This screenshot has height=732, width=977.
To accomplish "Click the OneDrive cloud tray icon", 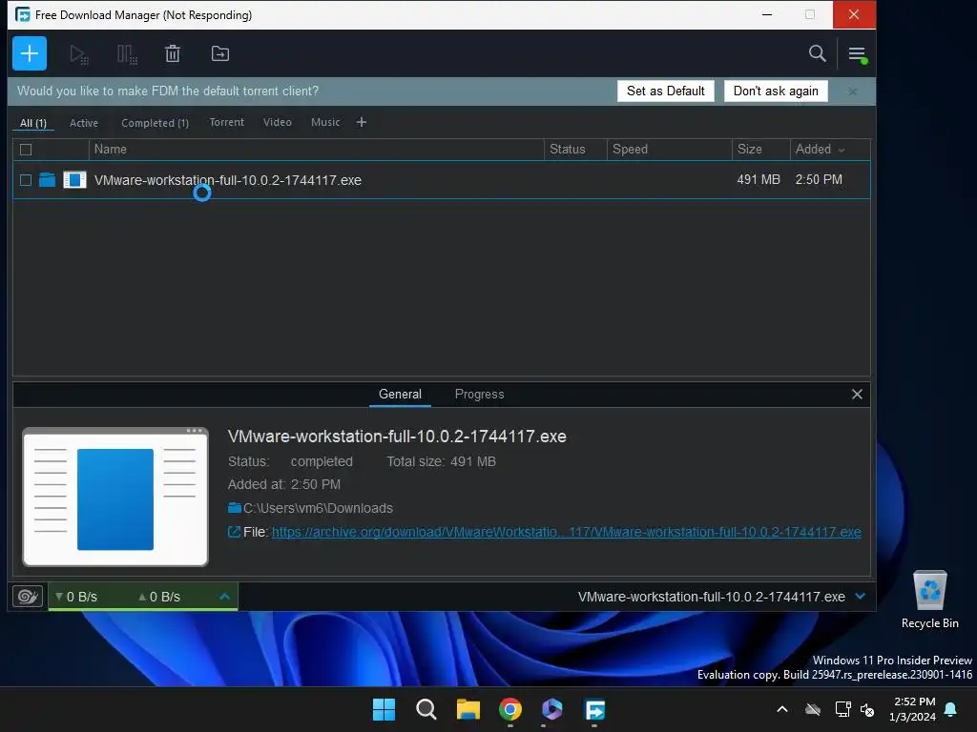I will coord(813,709).
